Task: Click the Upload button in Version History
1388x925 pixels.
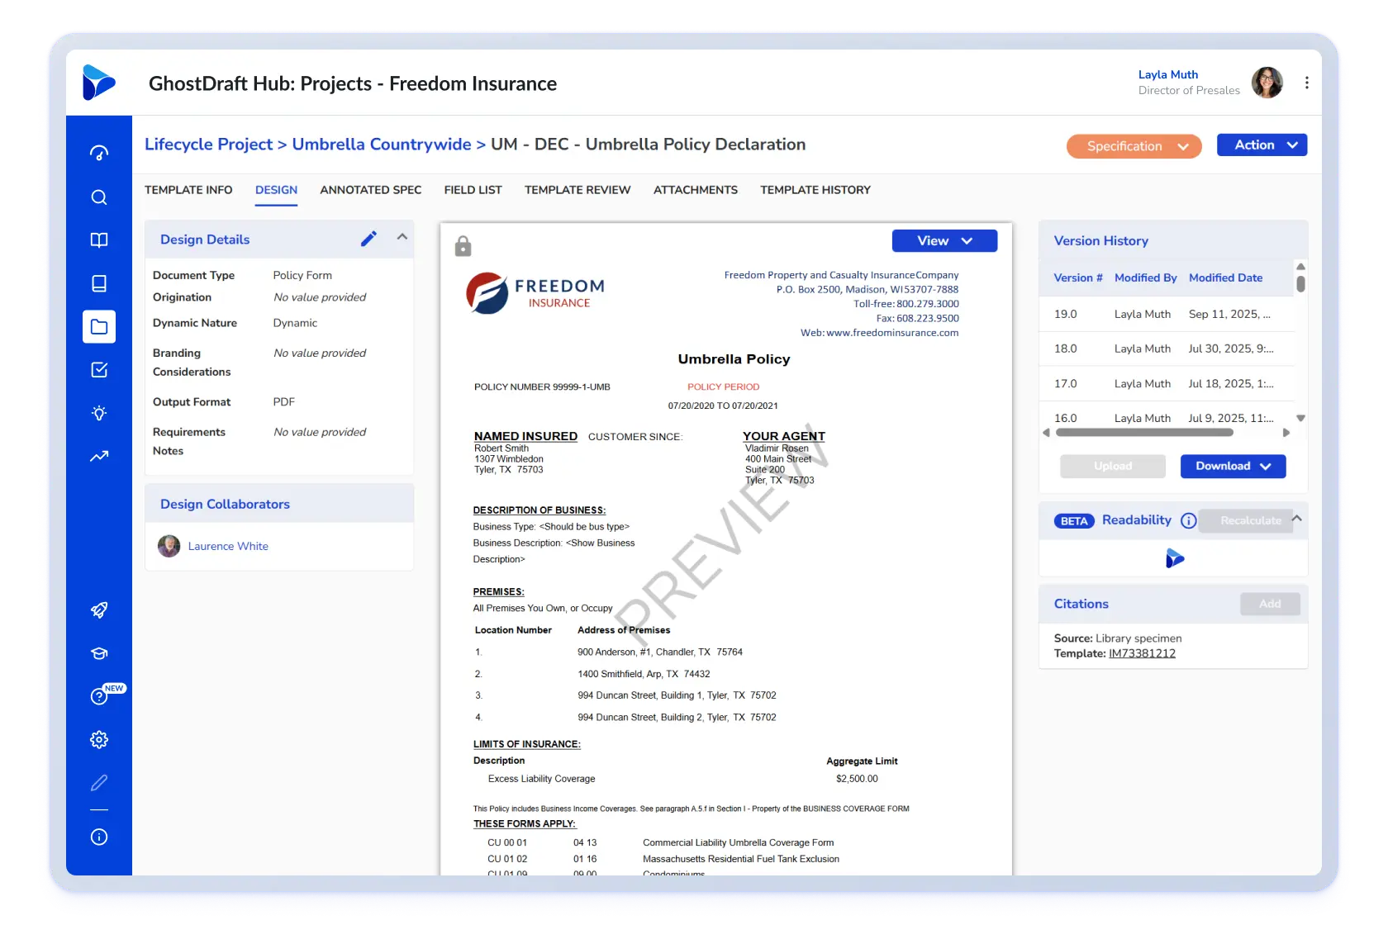Action: (1113, 466)
